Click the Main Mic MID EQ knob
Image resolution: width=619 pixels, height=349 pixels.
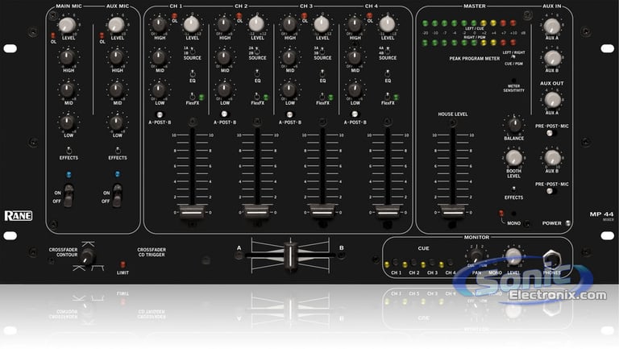click(68, 89)
